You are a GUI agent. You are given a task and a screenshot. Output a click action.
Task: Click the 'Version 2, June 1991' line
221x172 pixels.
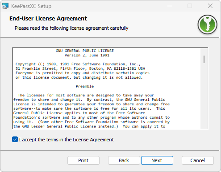(87, 55)
